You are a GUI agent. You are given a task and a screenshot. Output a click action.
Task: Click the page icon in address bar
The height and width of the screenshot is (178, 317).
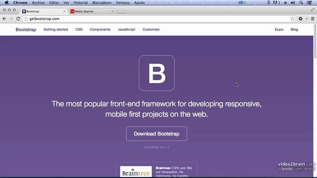pyautogui.click(x=26, y=19)
